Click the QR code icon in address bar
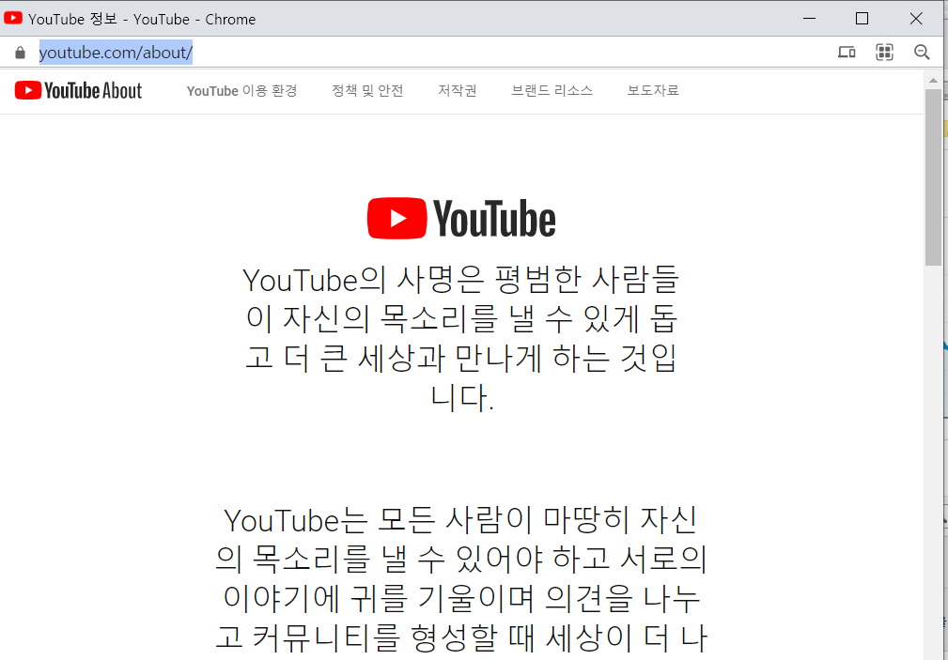Screen dimensions: 948x660 (x=884, y=52)
